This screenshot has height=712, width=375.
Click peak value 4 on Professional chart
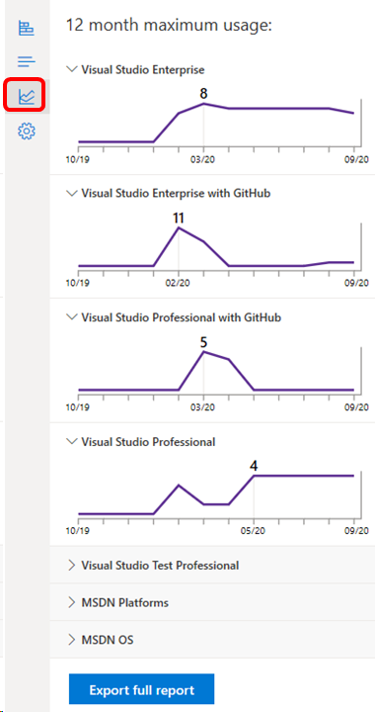(254, 466)
